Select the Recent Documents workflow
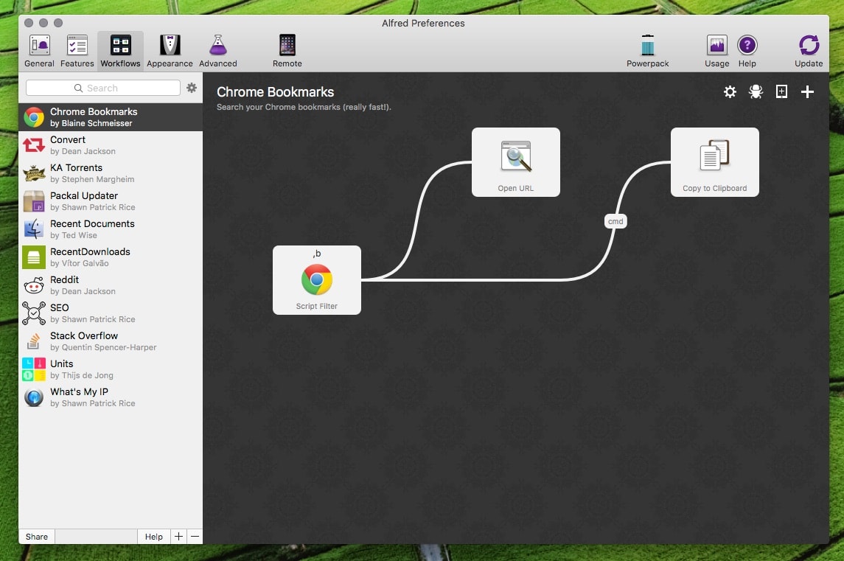Screen dimensions: 844x561 111,229
